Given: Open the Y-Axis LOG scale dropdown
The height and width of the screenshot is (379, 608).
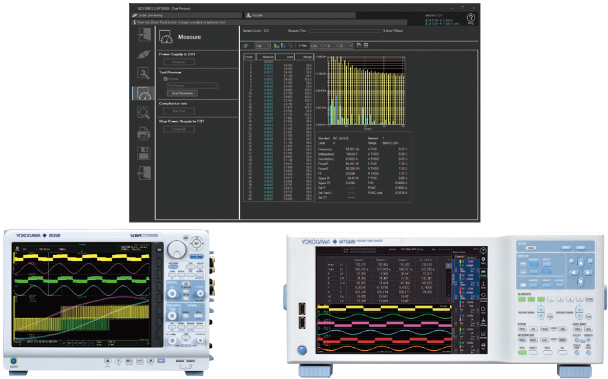Looking at the screenshot, I should click(x=316, y=46).
